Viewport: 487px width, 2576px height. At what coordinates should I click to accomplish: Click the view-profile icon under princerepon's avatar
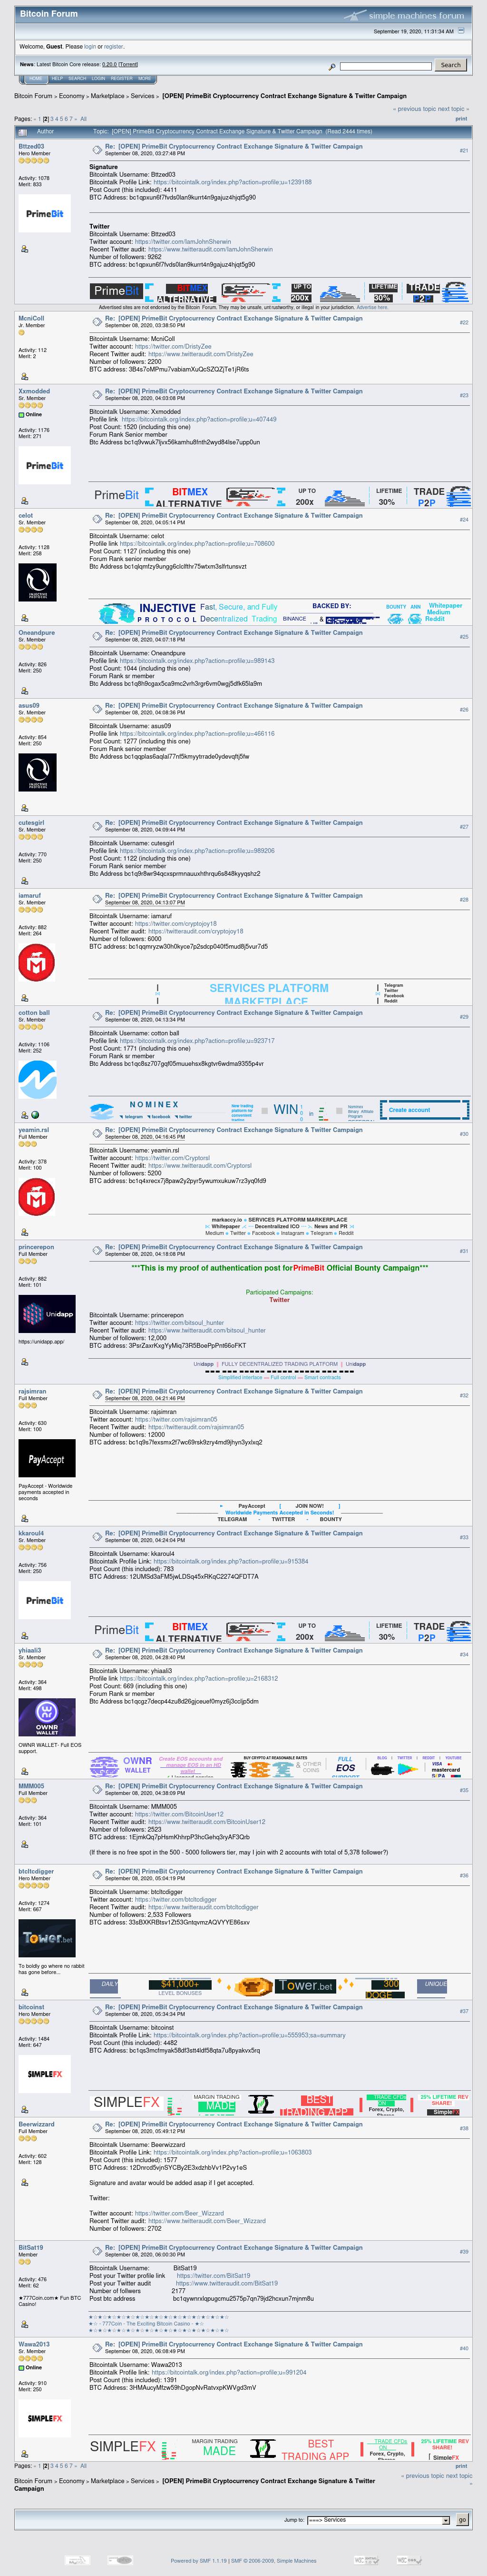point(25,1361)
